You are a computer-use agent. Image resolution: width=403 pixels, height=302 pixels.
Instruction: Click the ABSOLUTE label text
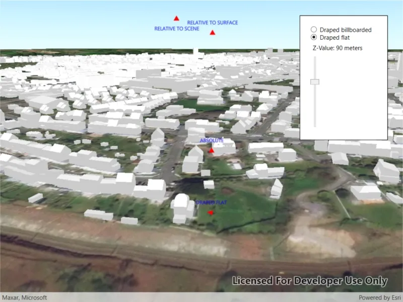[212, 140]
